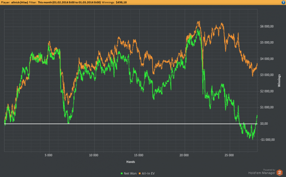Click the -$1 000,00 y-axis label

[267, 139]
